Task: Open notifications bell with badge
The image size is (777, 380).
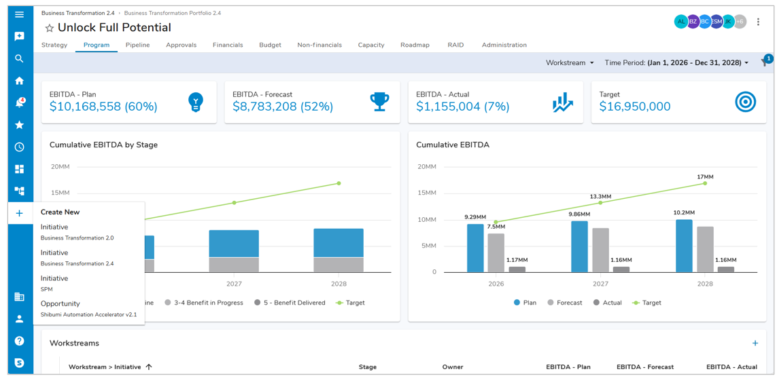Action: [x=19, y=103]
